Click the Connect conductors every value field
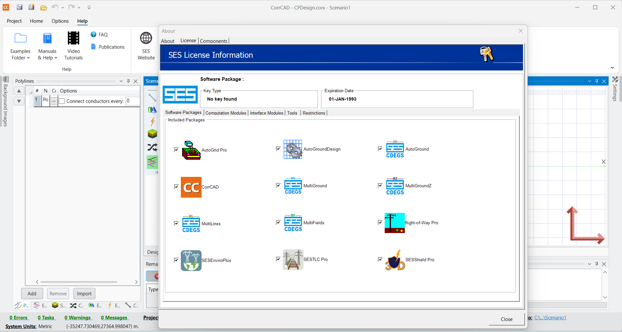The width and height of the screenshot is (622, 332). click(x=132, y=101)
